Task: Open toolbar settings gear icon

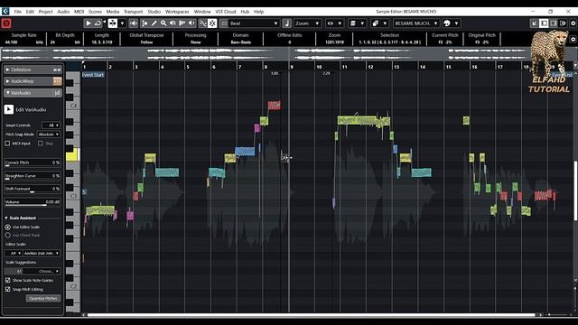Action: [573, 23]
